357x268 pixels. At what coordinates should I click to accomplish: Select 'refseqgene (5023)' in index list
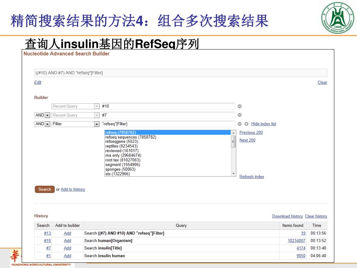pyautogui.click(x=122, y=142)
